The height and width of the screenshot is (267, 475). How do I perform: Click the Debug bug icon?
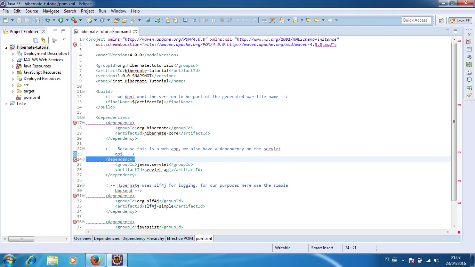(48, 21)
